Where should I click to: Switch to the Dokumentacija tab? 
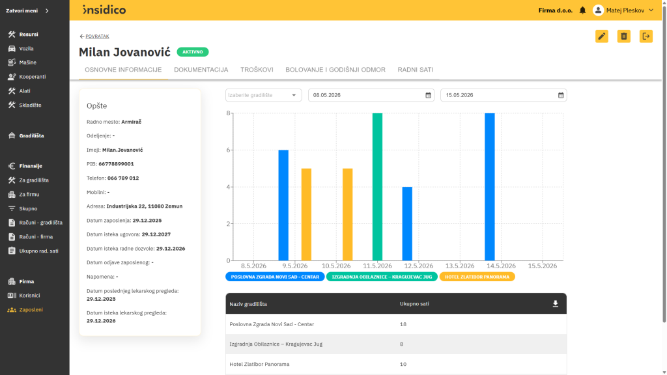click(x=201, y=70)
